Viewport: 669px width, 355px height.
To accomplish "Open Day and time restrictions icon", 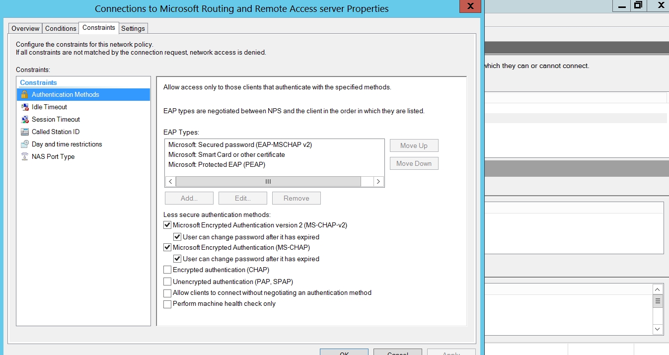I will 24,144.
